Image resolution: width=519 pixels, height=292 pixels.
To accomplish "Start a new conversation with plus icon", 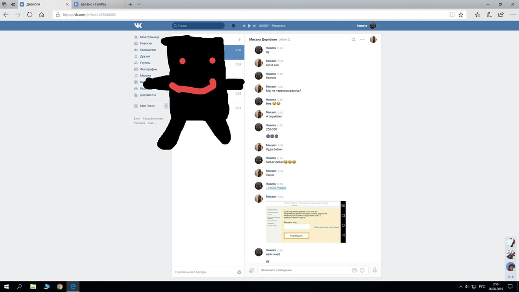I will tap(239, 40).
